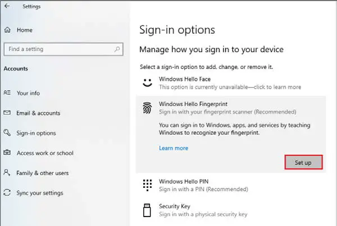
Task: Click the magnifier icon in the search box
Action: click(117, 49)
